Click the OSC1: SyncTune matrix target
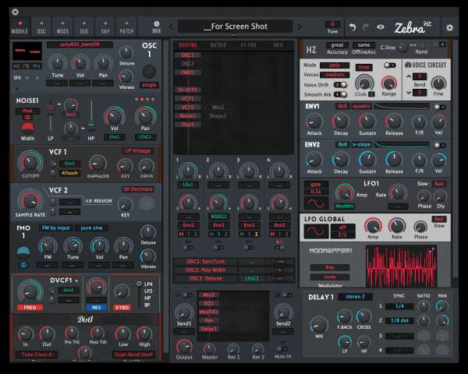 tap(205, 262)
